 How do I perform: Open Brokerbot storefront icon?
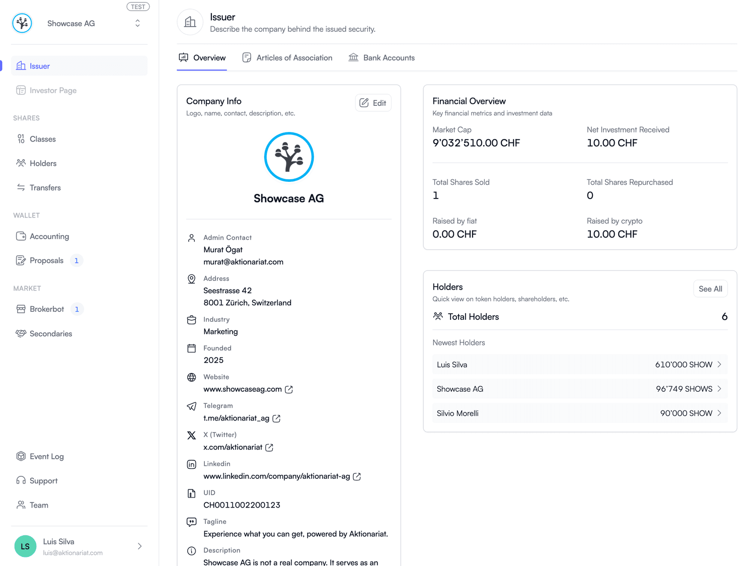[21, 309]
